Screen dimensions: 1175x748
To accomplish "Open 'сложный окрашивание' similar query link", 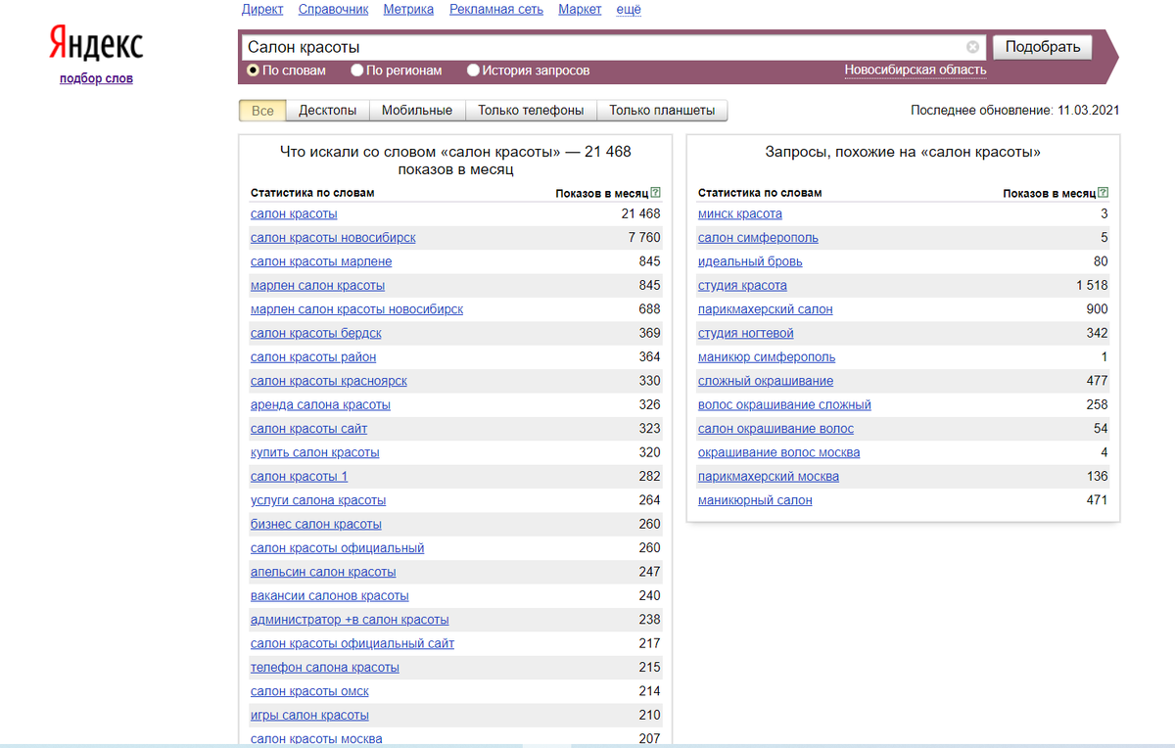I will pyautogui.click(x=766, y=381).
